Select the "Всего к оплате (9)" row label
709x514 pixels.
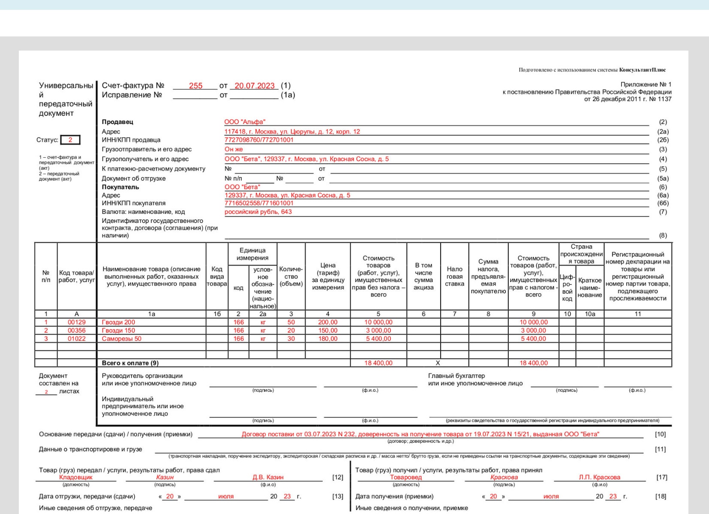130,363
